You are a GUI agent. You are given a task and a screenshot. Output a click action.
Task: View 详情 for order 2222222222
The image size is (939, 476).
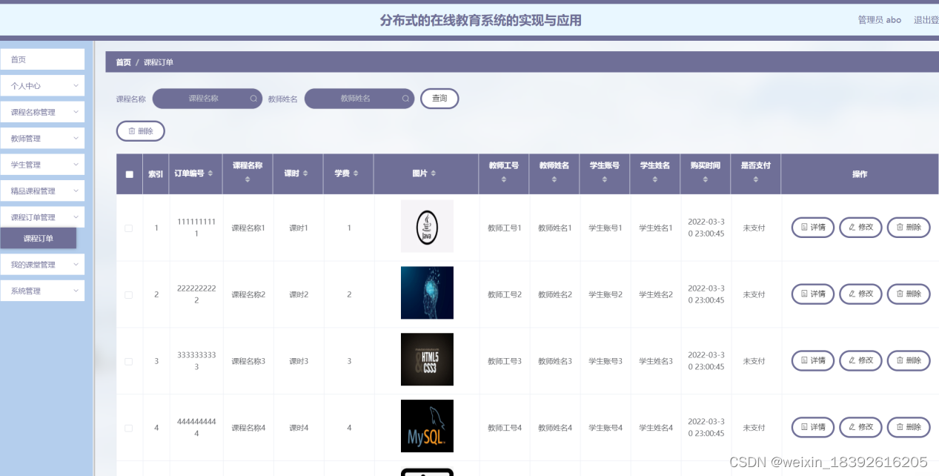pyautogui.click(x=813, y=294)
